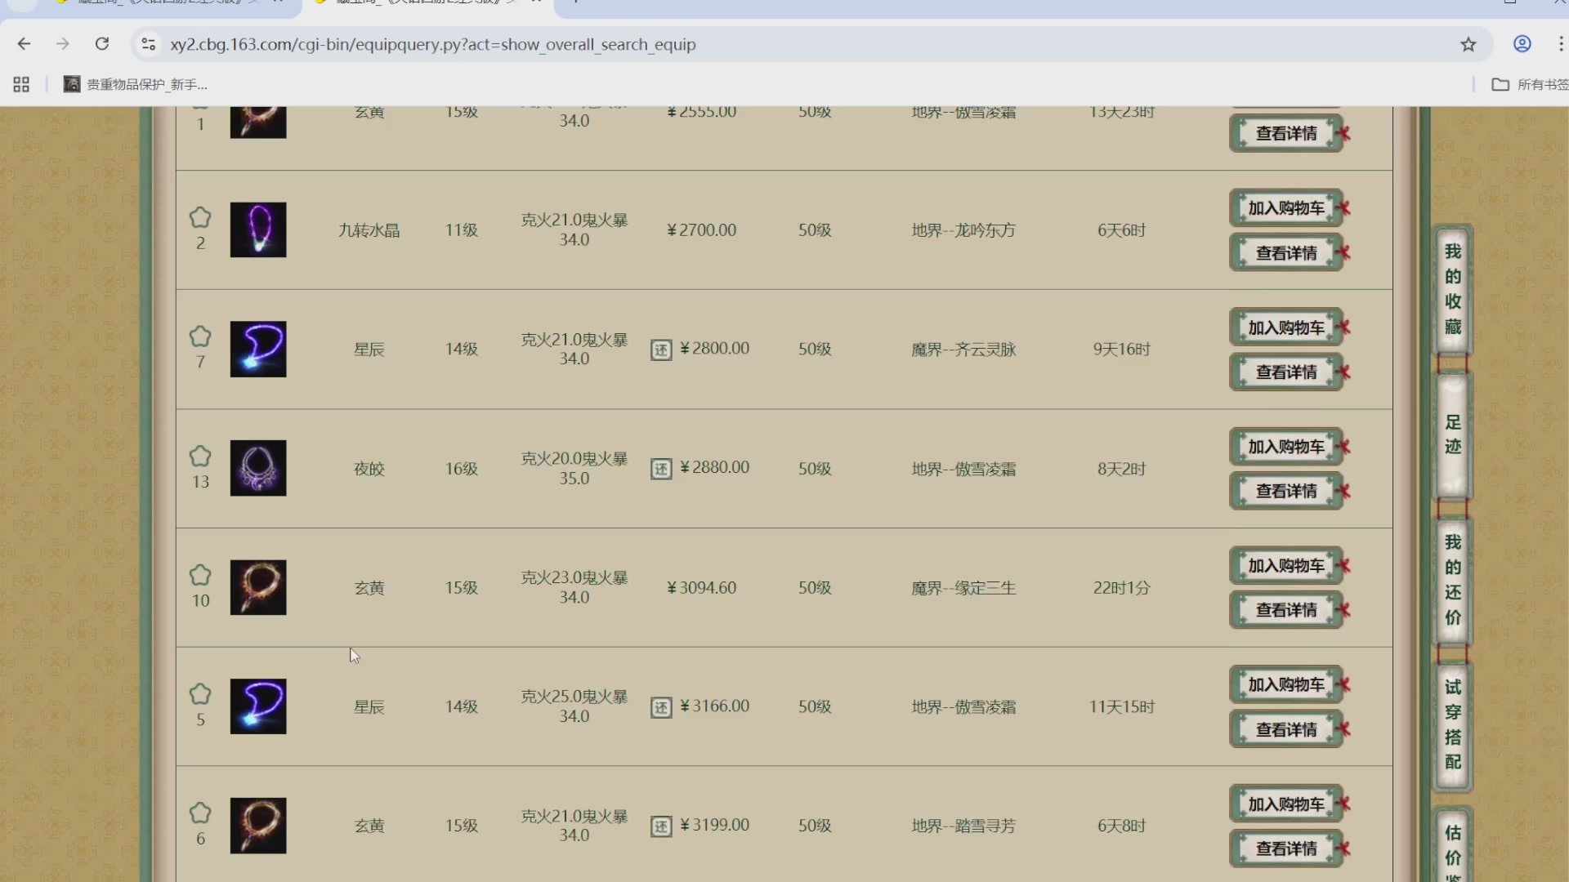Star the 星辰 item priced ¥3166.00
Screen dimensions: 1569x882
pyautogui.click(x=200, y=695)
